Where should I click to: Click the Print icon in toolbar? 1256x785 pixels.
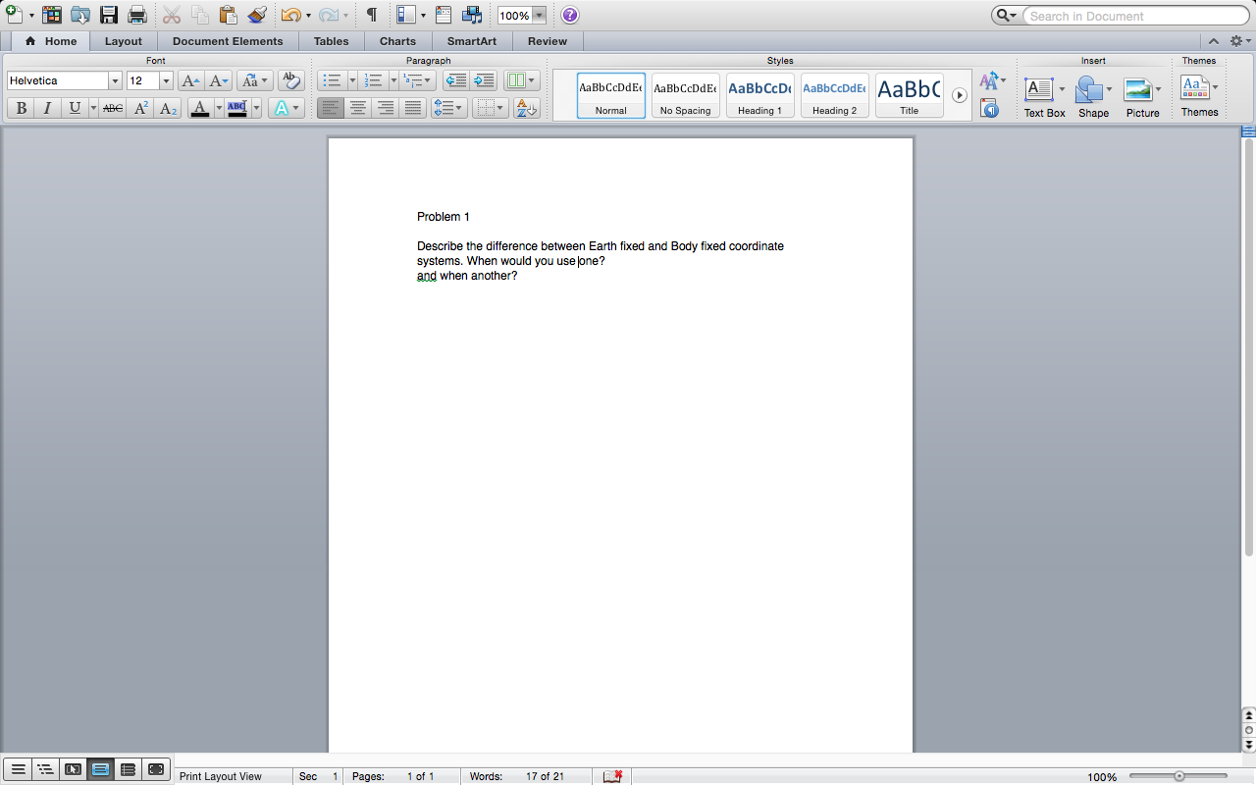[x=137, y=15]
